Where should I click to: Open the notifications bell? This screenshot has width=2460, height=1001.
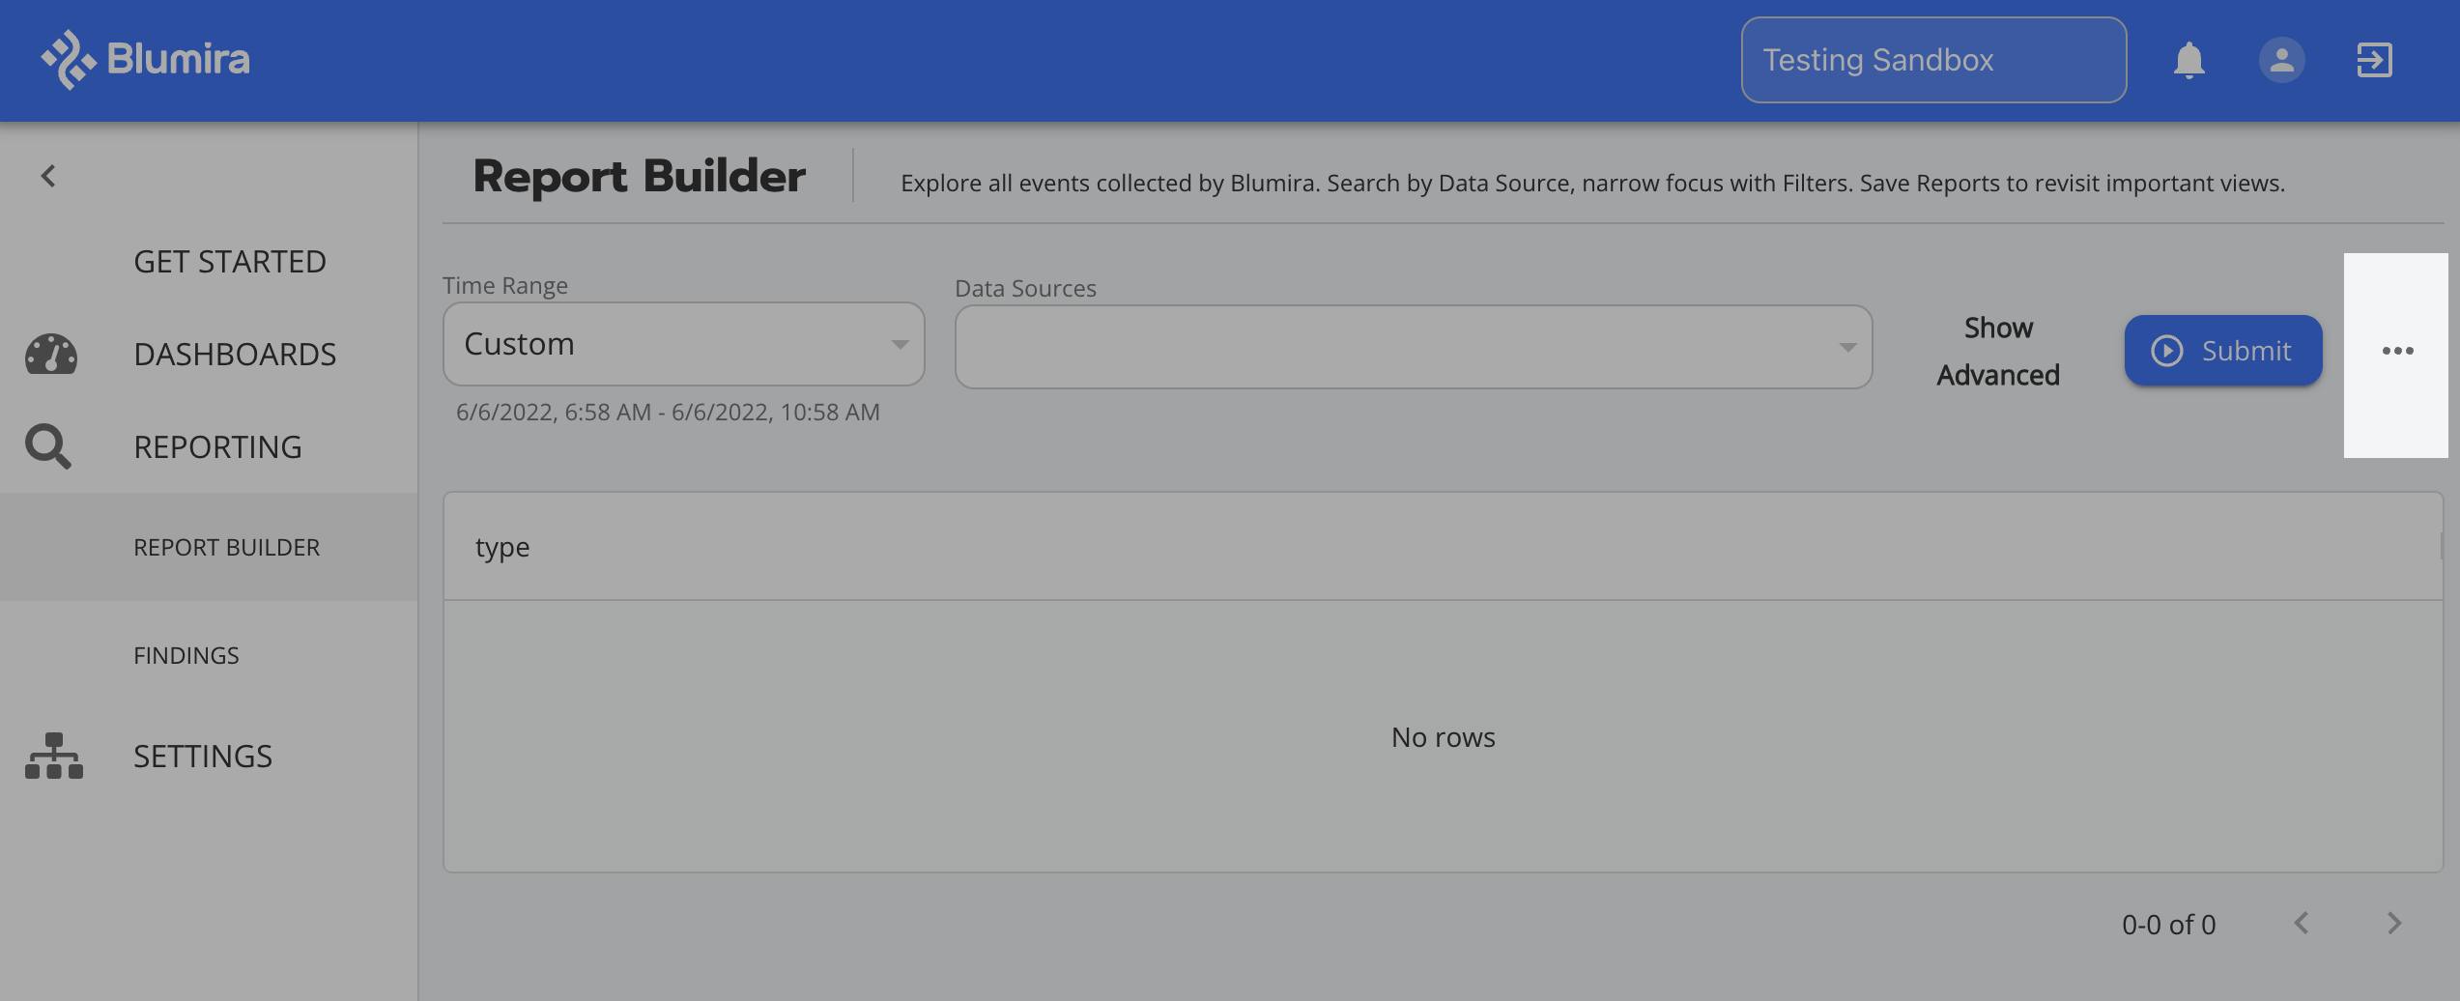(x=2188, y=60)
